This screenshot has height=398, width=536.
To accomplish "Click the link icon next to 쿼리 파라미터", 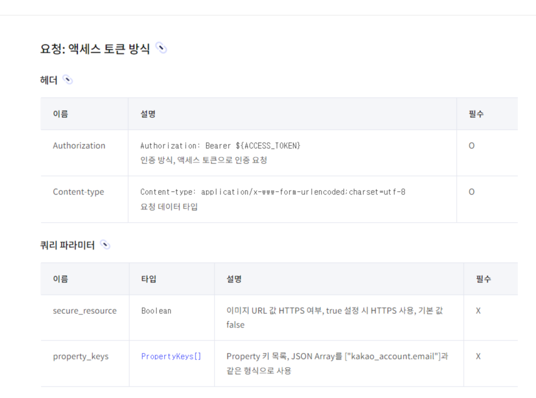I will click(105, 245).
